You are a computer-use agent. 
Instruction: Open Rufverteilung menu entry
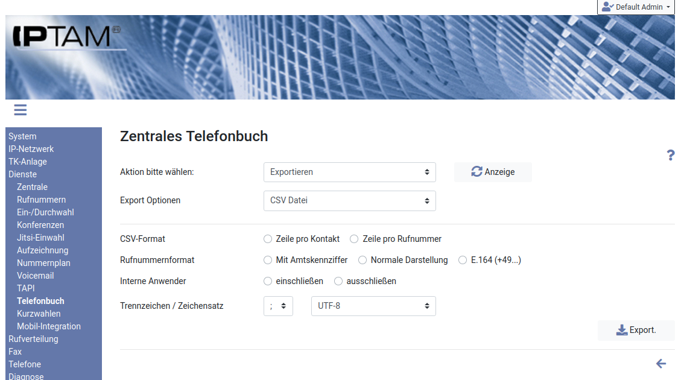[x=33, y=339]
